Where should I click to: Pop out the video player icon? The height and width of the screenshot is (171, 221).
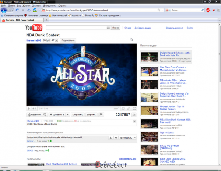pos(129,108)
